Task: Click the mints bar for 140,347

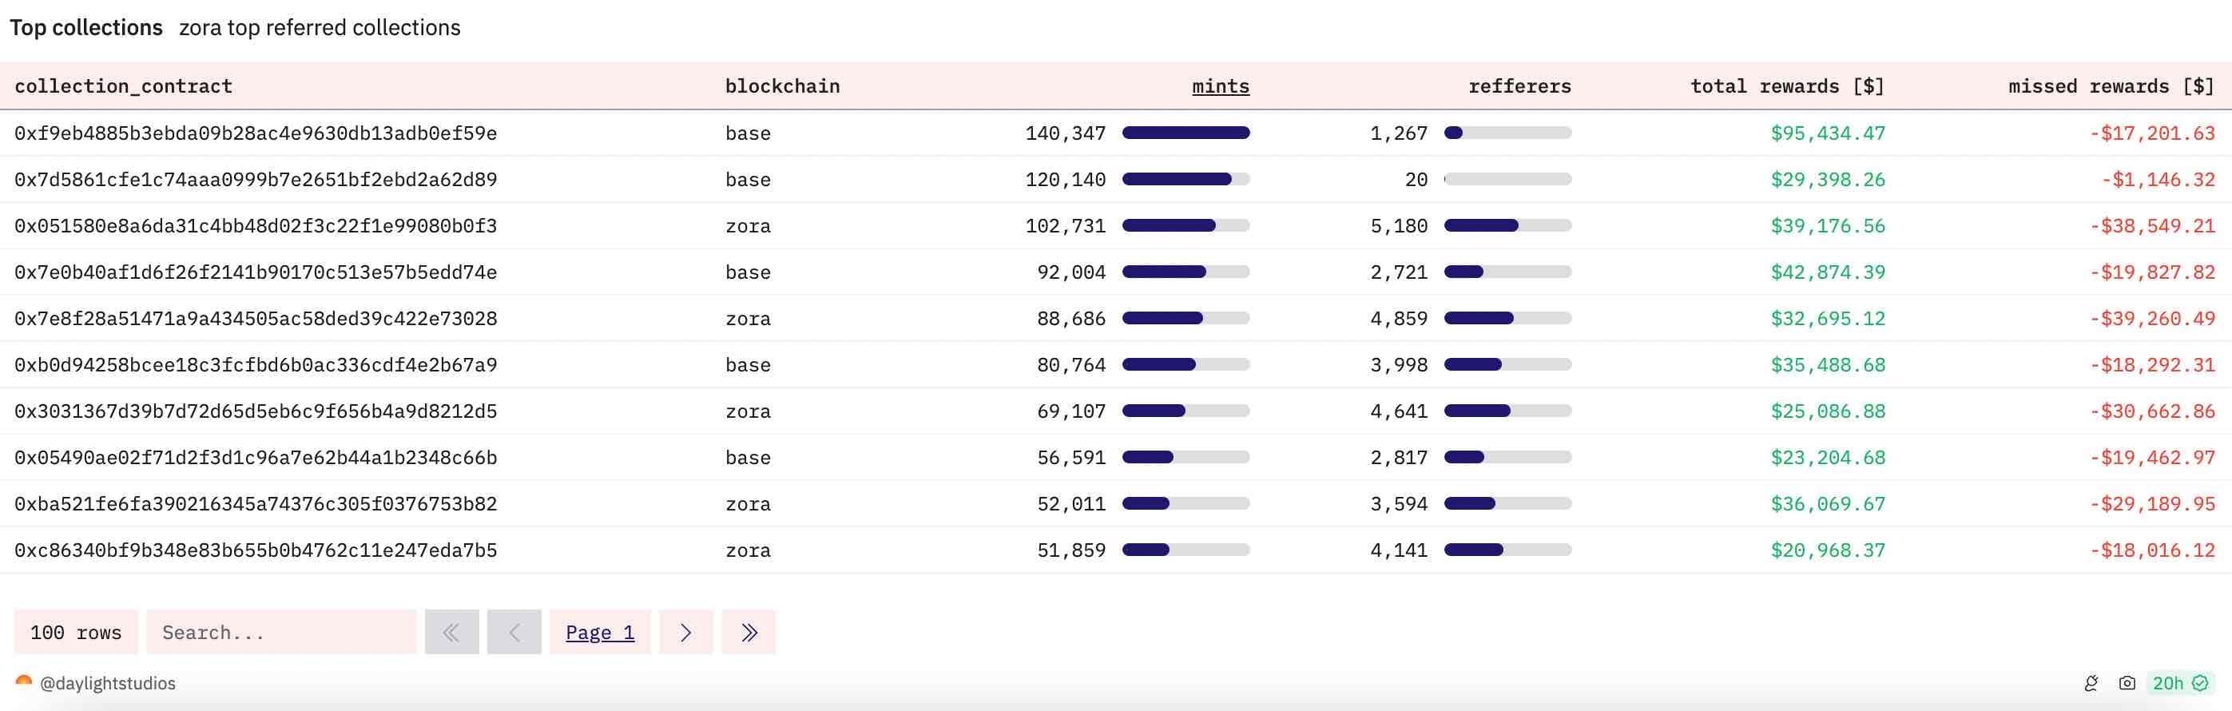Action: [x=1186, y=133]
